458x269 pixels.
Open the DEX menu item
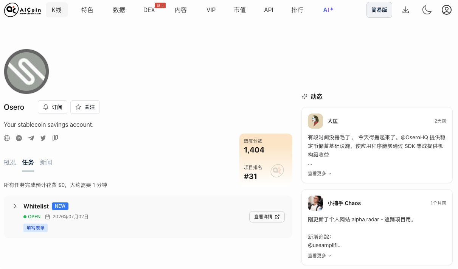[149, 10]
